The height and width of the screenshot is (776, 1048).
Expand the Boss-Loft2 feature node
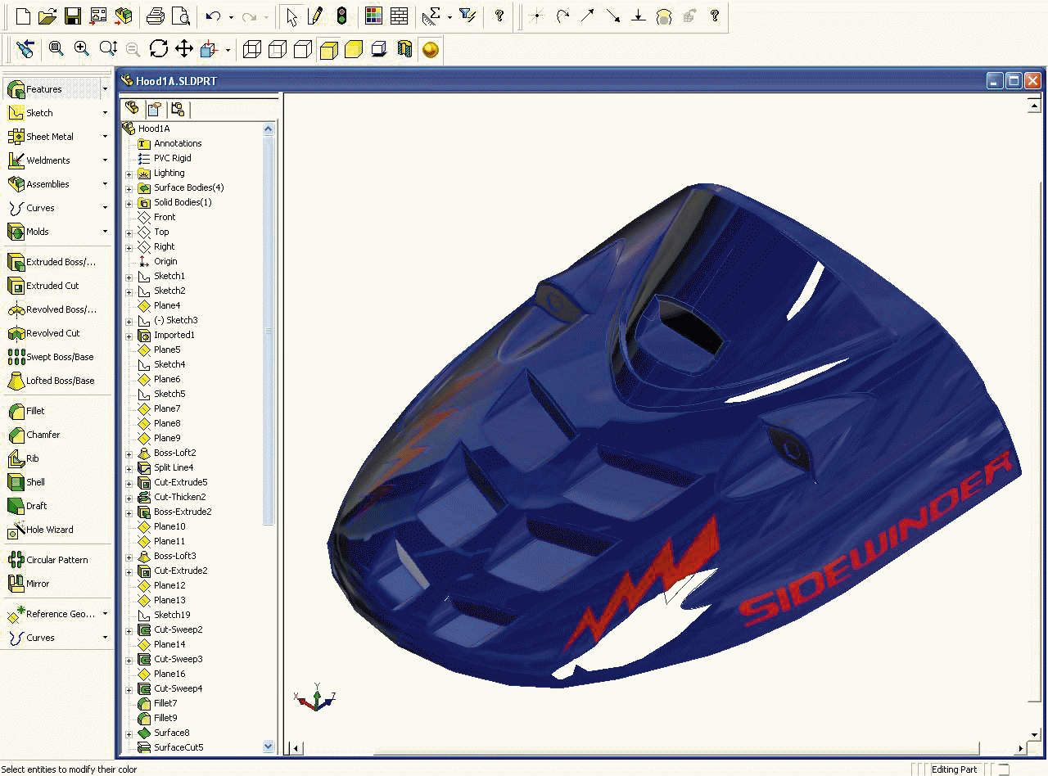click(x=129, y=453)
